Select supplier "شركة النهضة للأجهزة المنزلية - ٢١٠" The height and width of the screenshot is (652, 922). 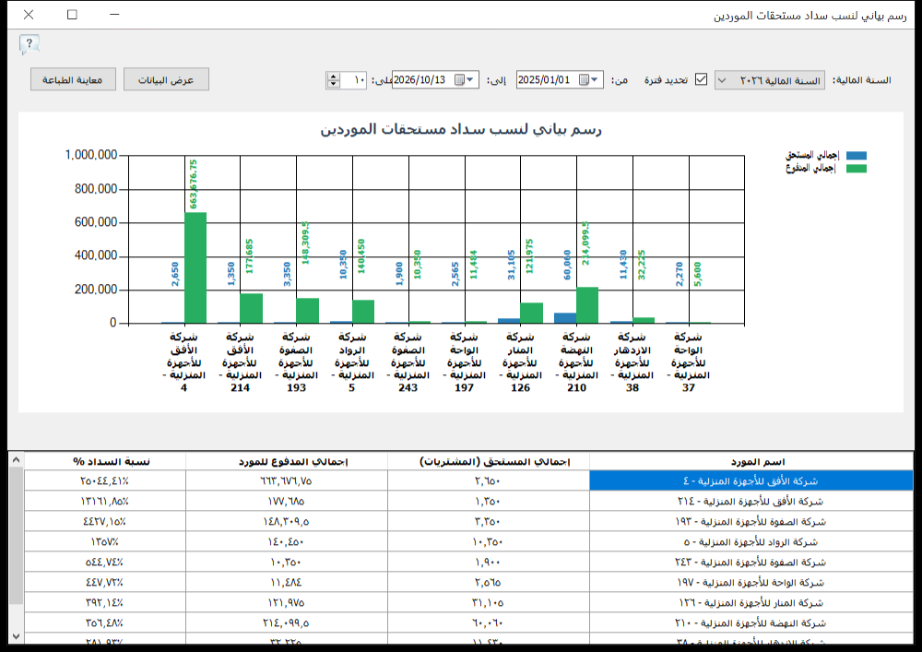point(751,623)
